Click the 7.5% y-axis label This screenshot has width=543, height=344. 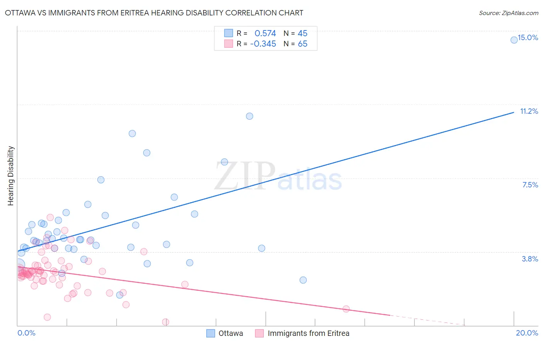530,185
